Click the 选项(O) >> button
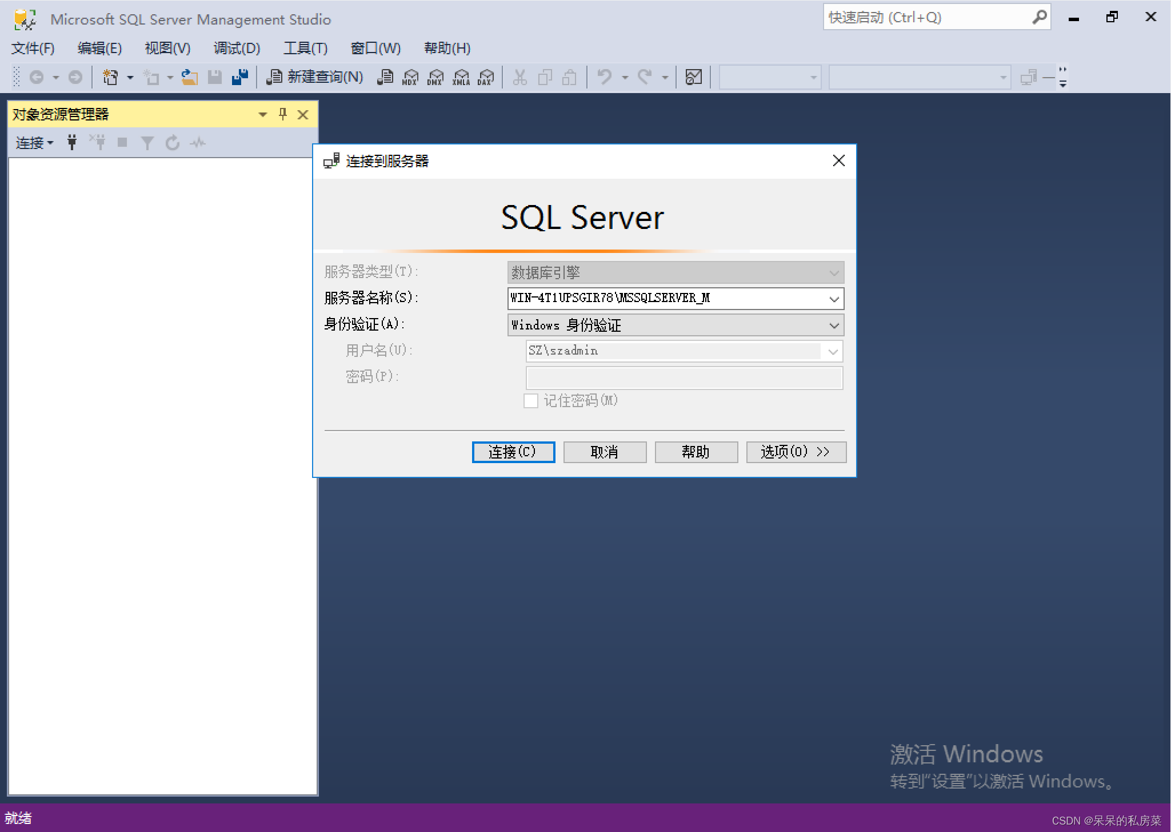1171x832 pixels. coord(796,452)
